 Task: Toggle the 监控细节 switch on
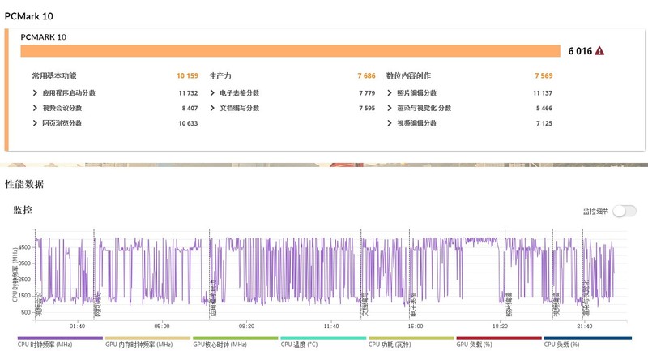click(x=624, y=212)
